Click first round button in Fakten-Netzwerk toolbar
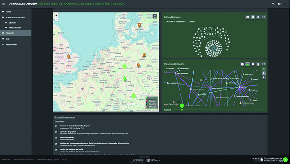Screen dimensions: 290x164 [x=248, y=17]
